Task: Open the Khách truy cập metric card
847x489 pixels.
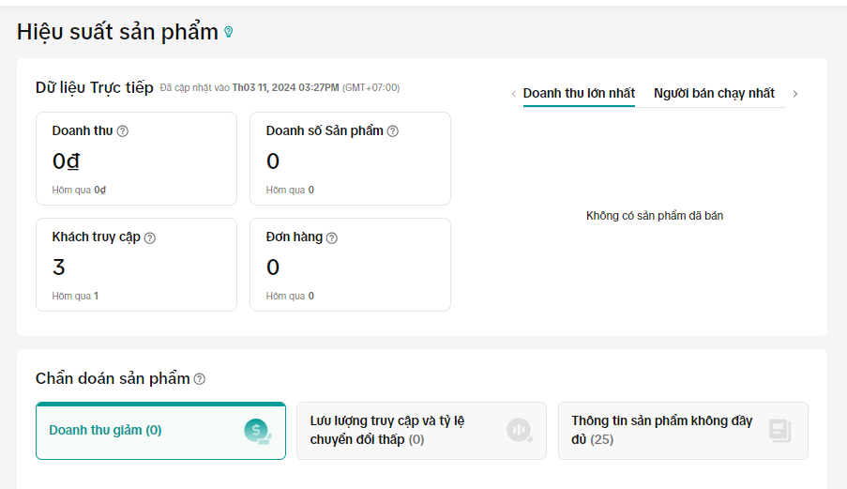Action: (136, 265)
